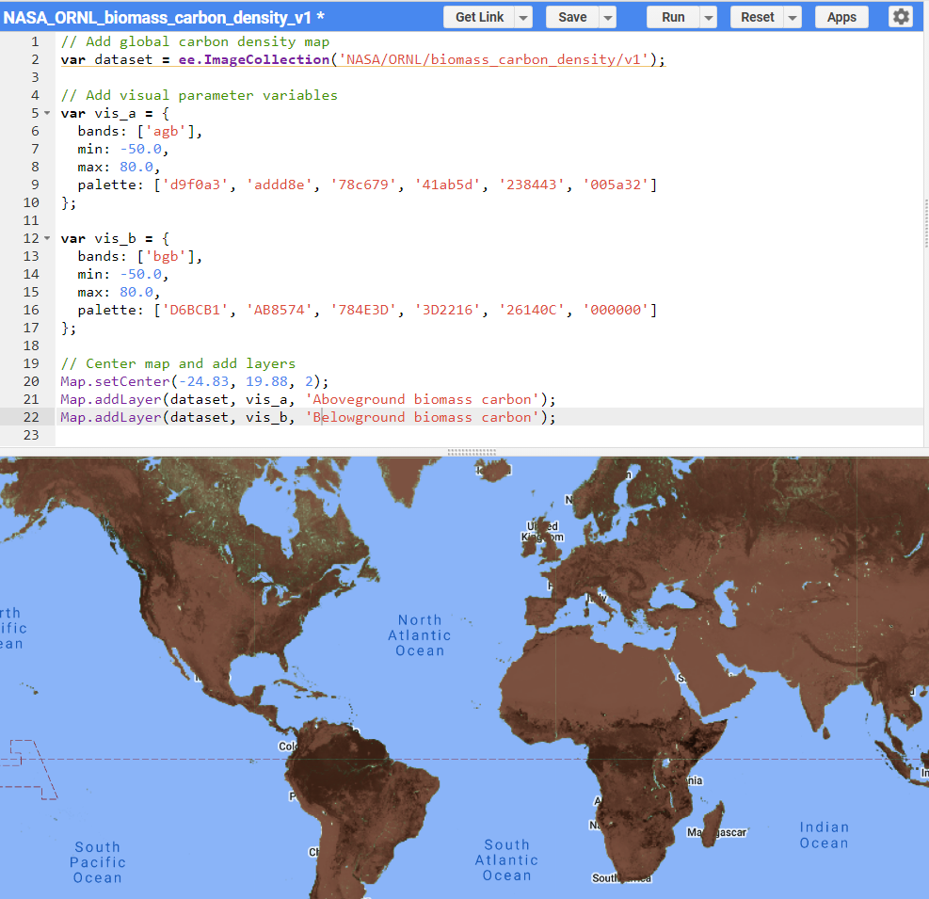This screenshot has width=929, height=899.
Task: Click the editor-map divider drag handle
Action: 471,453
